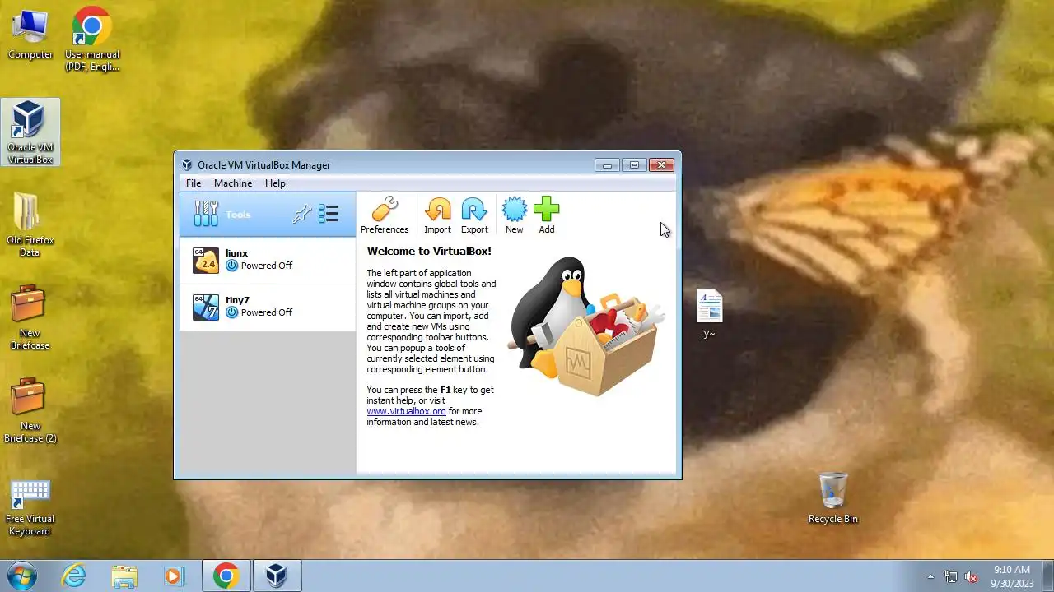Click the Export appliance icon
The height and width of the screenshot is (592, 1054).
pos(474,215)
